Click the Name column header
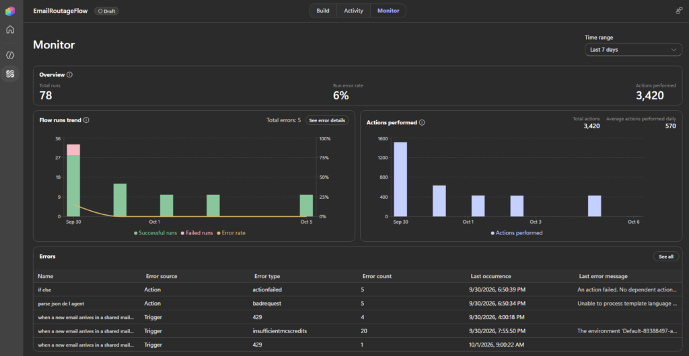The image size is (689, 356). click(x=45, y=277)
